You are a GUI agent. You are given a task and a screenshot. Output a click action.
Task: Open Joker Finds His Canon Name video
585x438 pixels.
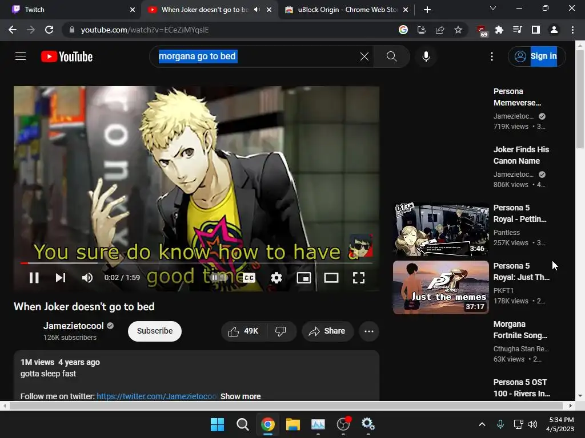521,155
